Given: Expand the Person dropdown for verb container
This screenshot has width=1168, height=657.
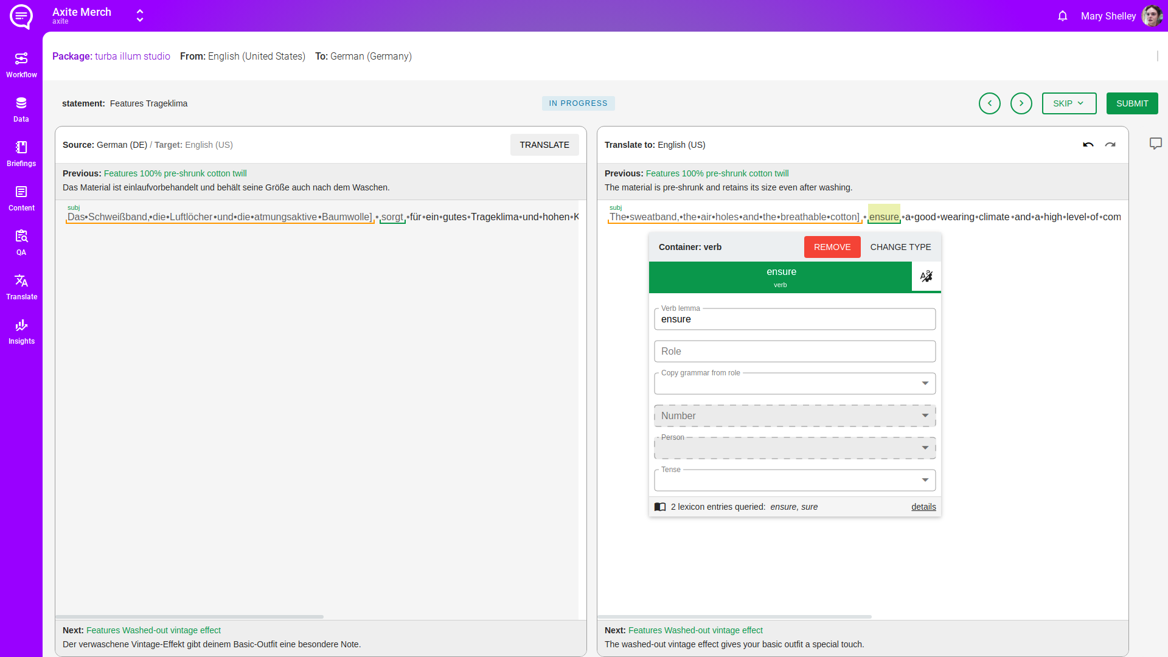Looking at the screenshot, I should click(x=925, y=448).
